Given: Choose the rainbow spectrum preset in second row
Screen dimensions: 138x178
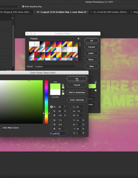Looking at the screenshot, I should tap(48, 49).
